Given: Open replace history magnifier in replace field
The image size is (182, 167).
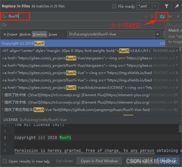Looking at the screenshot, I should pyautogui.click(x=4, y=25).
